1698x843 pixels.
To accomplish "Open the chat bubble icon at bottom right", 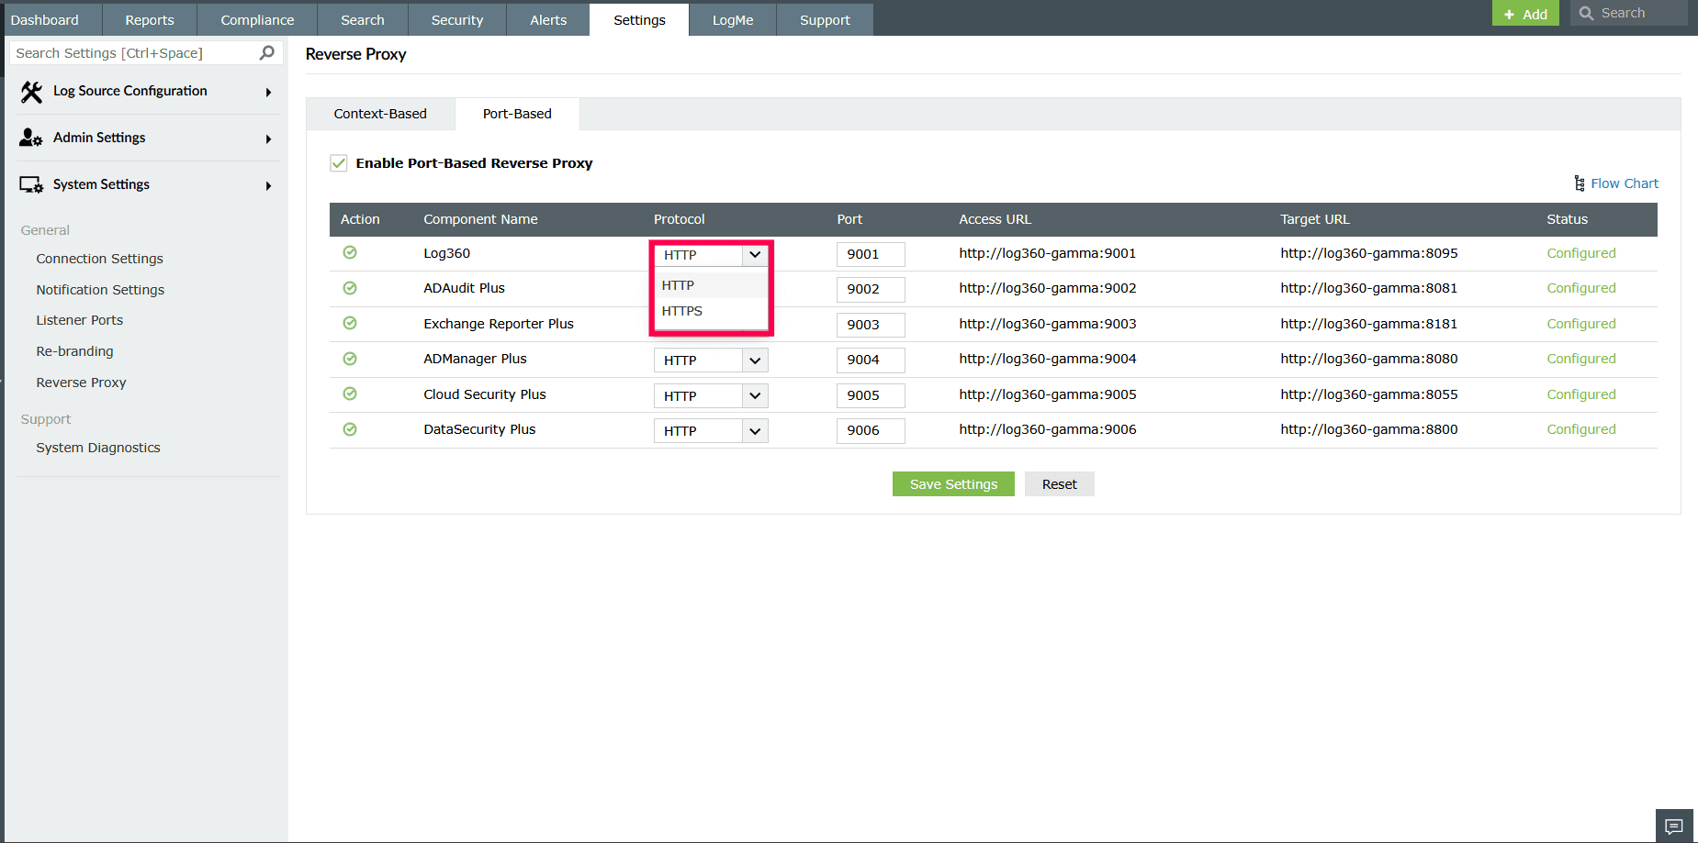I will [x=1674, y=826].
